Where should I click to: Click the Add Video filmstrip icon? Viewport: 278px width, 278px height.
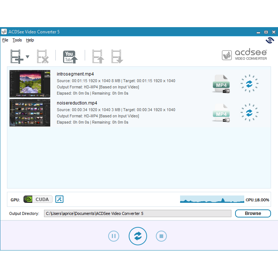point(17,56)
